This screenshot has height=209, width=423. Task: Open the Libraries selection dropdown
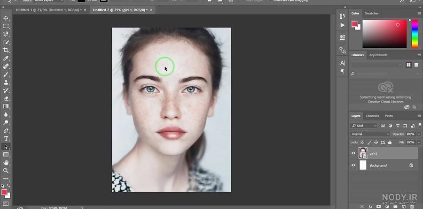tap(376, 65)
